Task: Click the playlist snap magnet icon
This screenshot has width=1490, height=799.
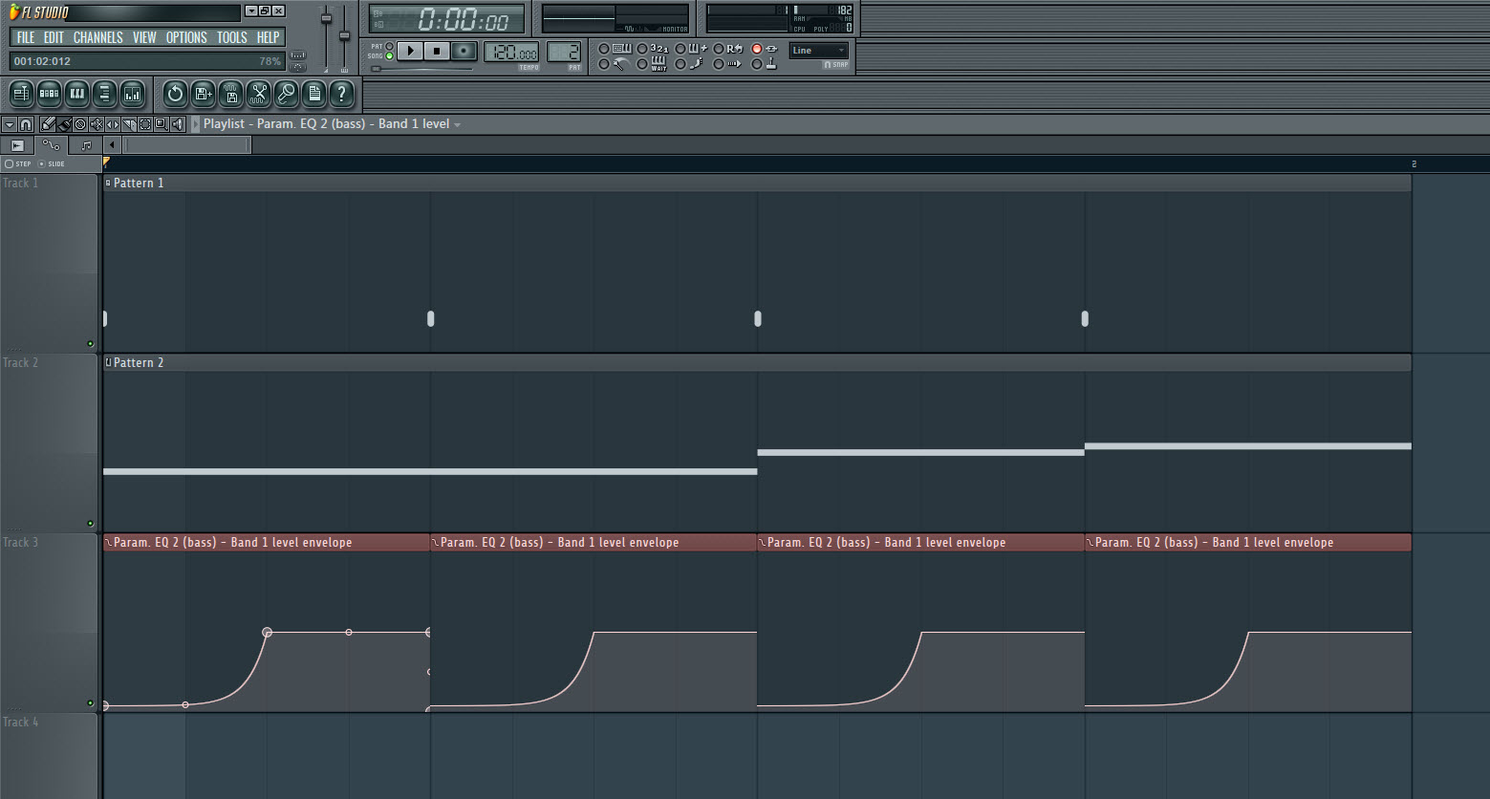Action: pos(26,124)
